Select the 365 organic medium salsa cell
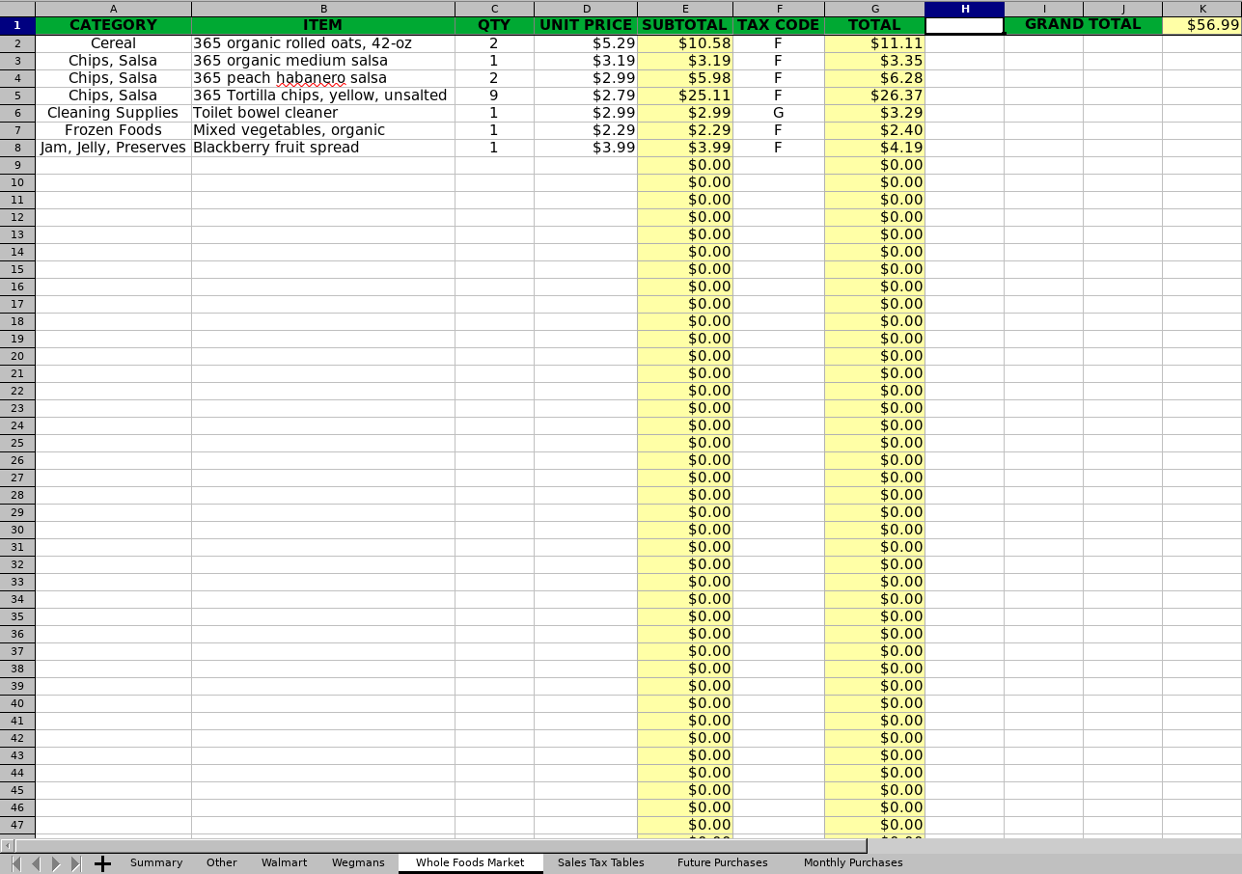The width and height of the screenshot is (1242, 874). 323,61
